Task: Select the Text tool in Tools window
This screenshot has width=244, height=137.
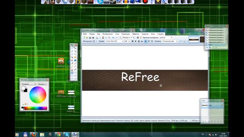Action: coord(72,73)
